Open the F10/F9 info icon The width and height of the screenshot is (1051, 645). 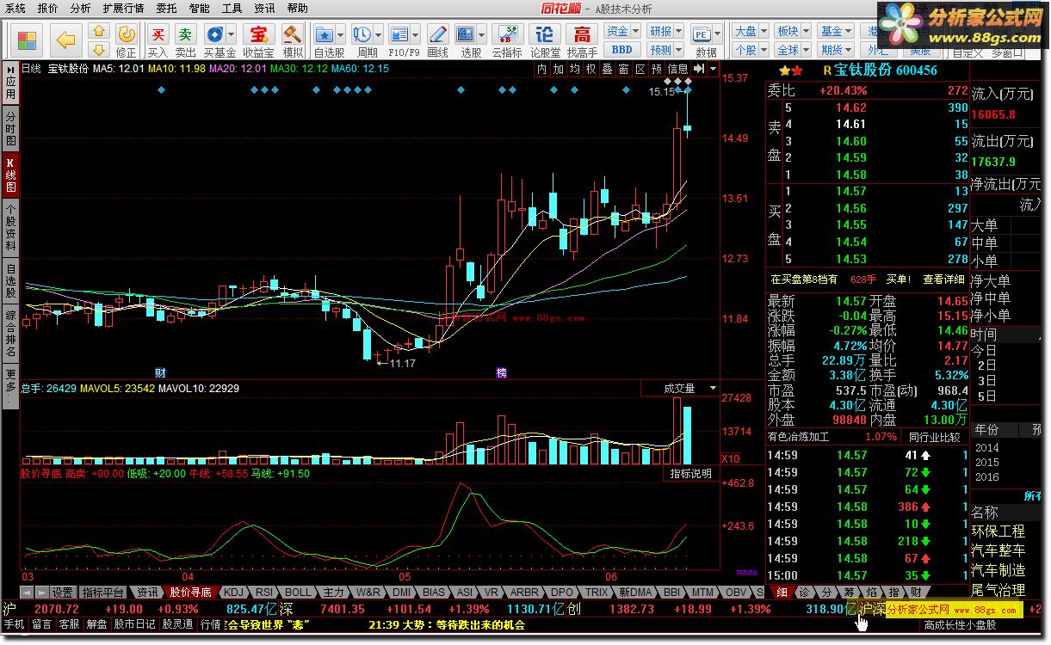click(x=399, y=34)
